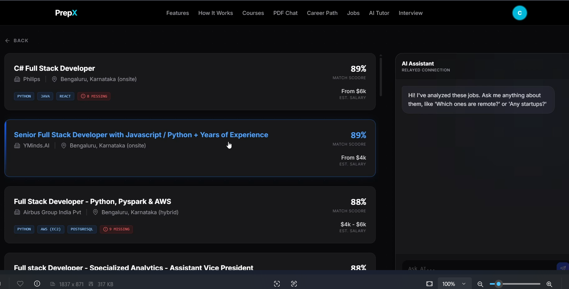569x289 pixels.
Task: Click warning icon in 8 MISSING badge
Action: pos(83,96)
